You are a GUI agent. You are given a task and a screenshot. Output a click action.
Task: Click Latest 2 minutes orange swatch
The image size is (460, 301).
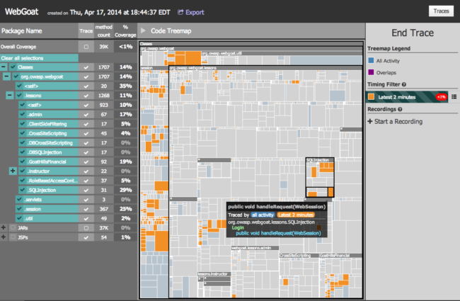[x=371, y=97]
